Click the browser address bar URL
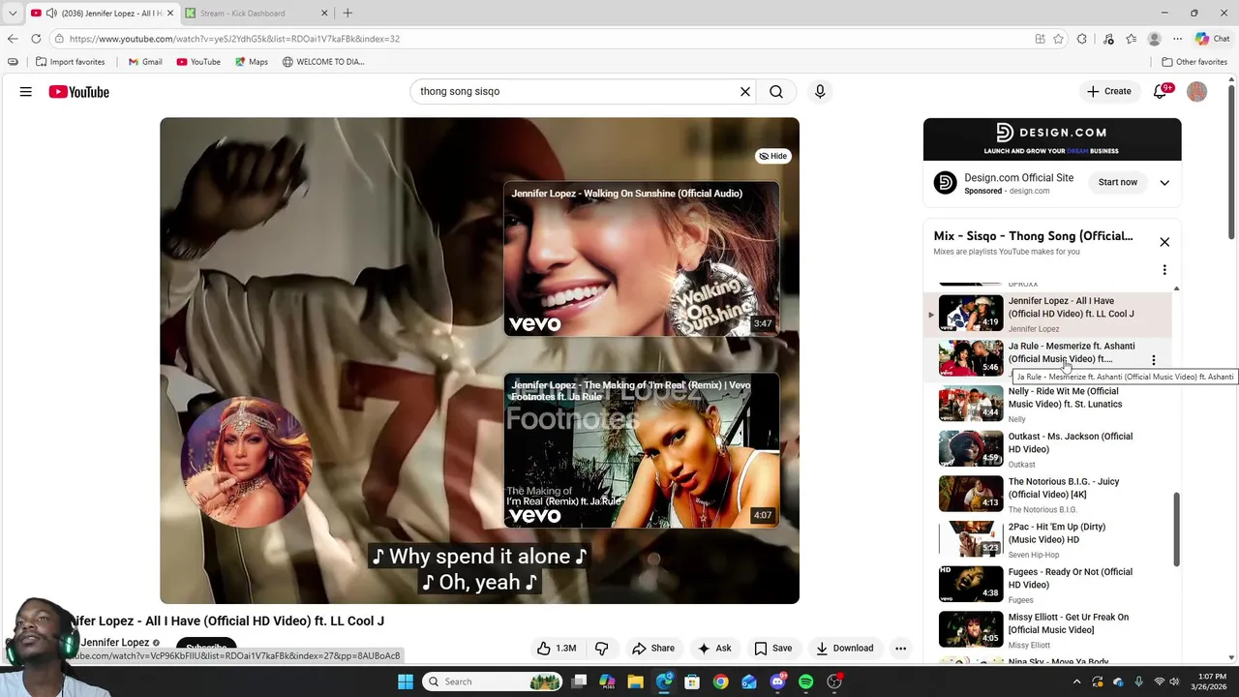The width and height of the screenshot is (1239, 697). (234, 39)
